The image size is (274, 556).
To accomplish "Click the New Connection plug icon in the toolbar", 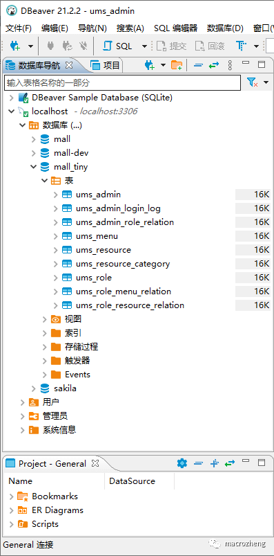I will 16,46.
